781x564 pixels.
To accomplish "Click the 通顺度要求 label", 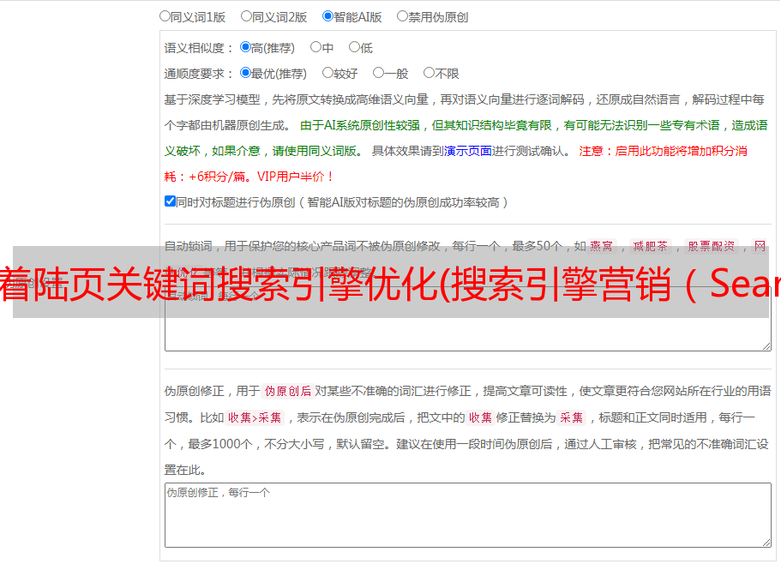I will click(x=198, y=74).
